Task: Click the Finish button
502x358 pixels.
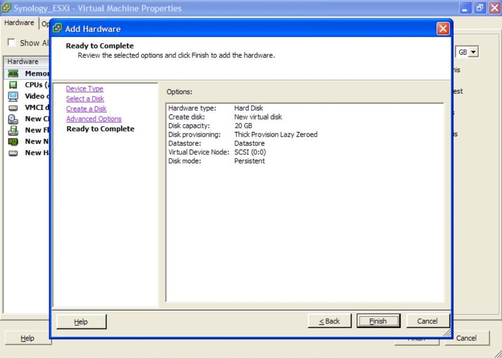Action: [378, 320]
